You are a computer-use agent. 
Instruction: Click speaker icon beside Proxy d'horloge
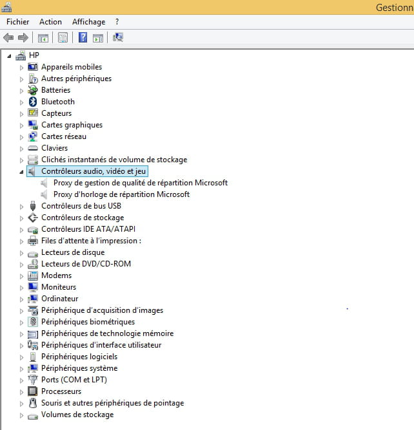click(x=44, y=194)
